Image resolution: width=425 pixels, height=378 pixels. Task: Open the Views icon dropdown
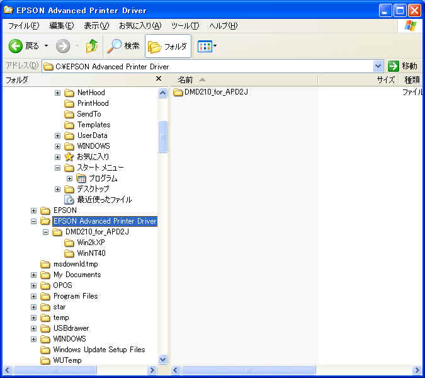(207, 46)
